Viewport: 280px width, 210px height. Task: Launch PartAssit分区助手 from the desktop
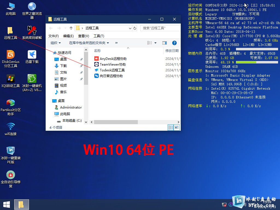[x=11, y=107]
